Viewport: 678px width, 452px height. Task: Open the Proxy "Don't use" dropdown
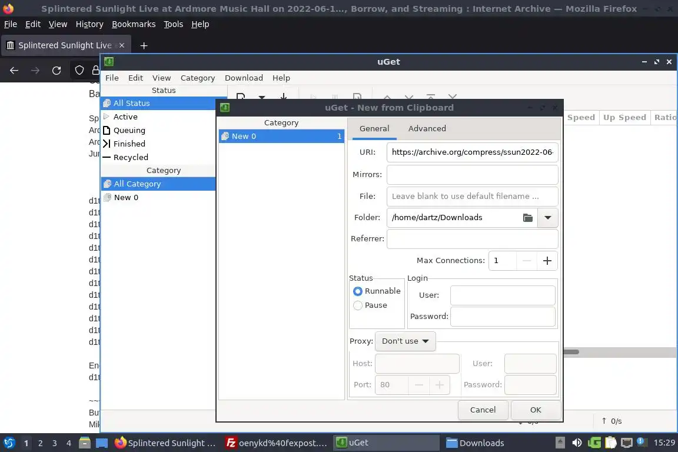(405, 341)
